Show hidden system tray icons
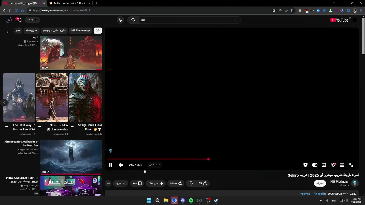This screenshot has width=365, height=205. (321, 200)
